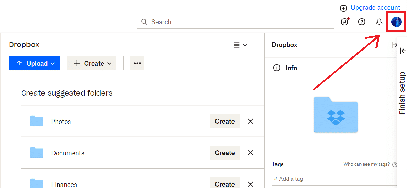Expand the Finish setup sidebar
Image resolution: width=407 pixels, height=188 pixels.
[403, 51]
